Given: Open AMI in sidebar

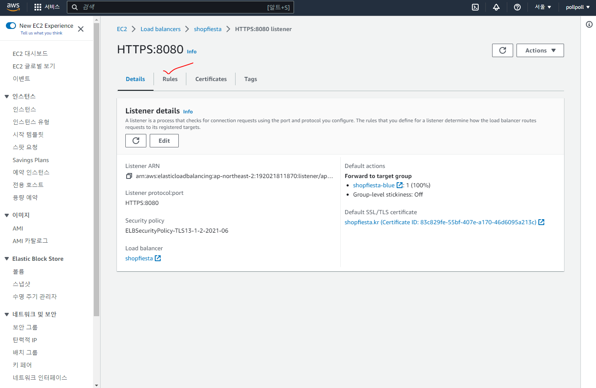Looking at the screenshot, I should pyautogui.click(x=18, y=228).
